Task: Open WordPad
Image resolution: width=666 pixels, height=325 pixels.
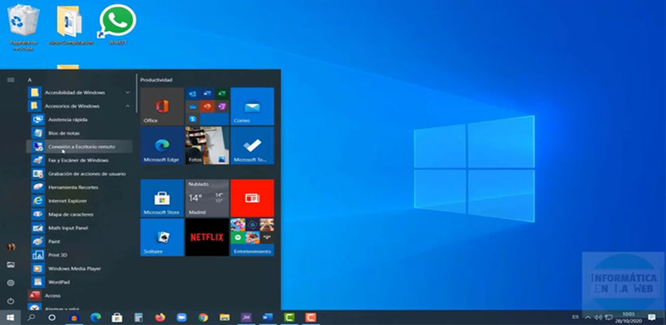Action: point(79,282)
